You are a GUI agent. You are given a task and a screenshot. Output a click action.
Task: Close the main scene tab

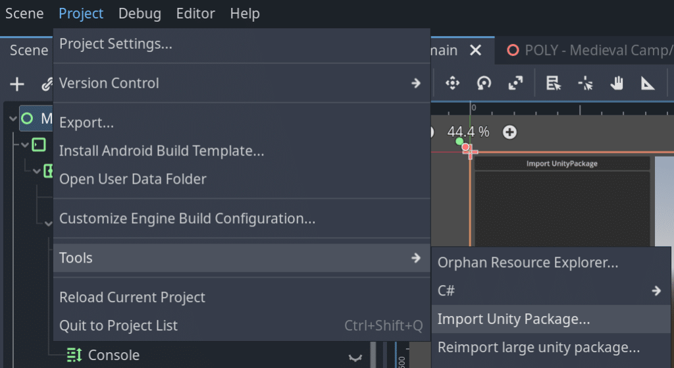475,50
